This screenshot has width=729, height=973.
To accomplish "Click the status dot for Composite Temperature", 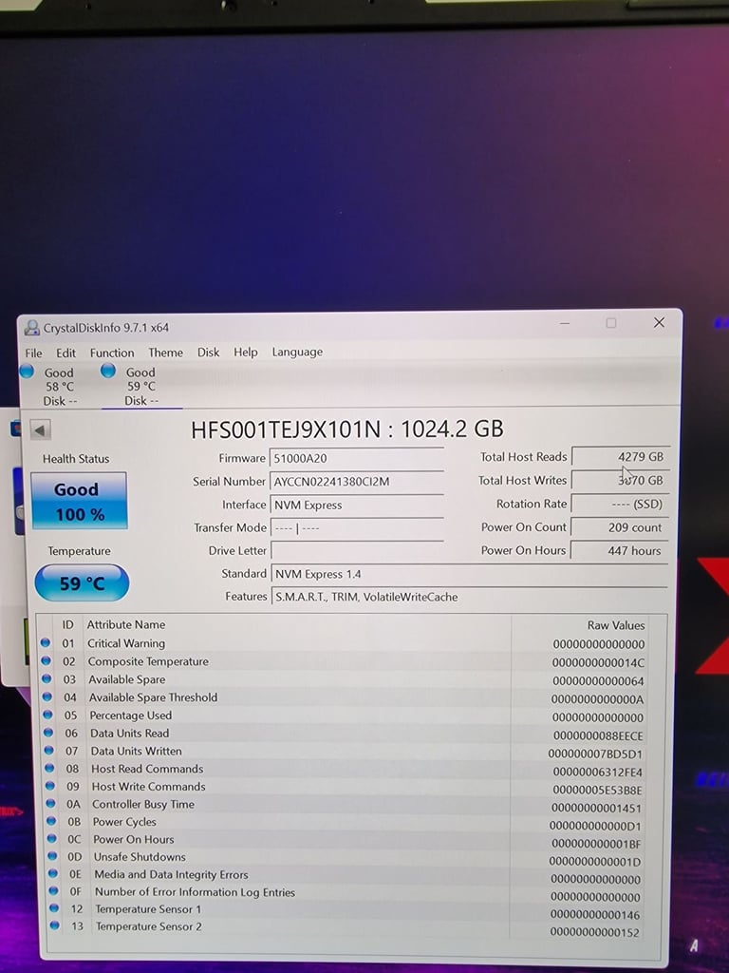I will pos(46,661).
